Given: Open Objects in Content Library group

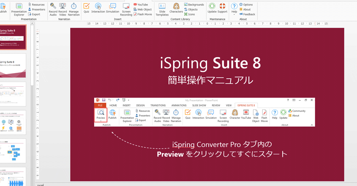Looking at the screenshot, I should tap(191, 9).
